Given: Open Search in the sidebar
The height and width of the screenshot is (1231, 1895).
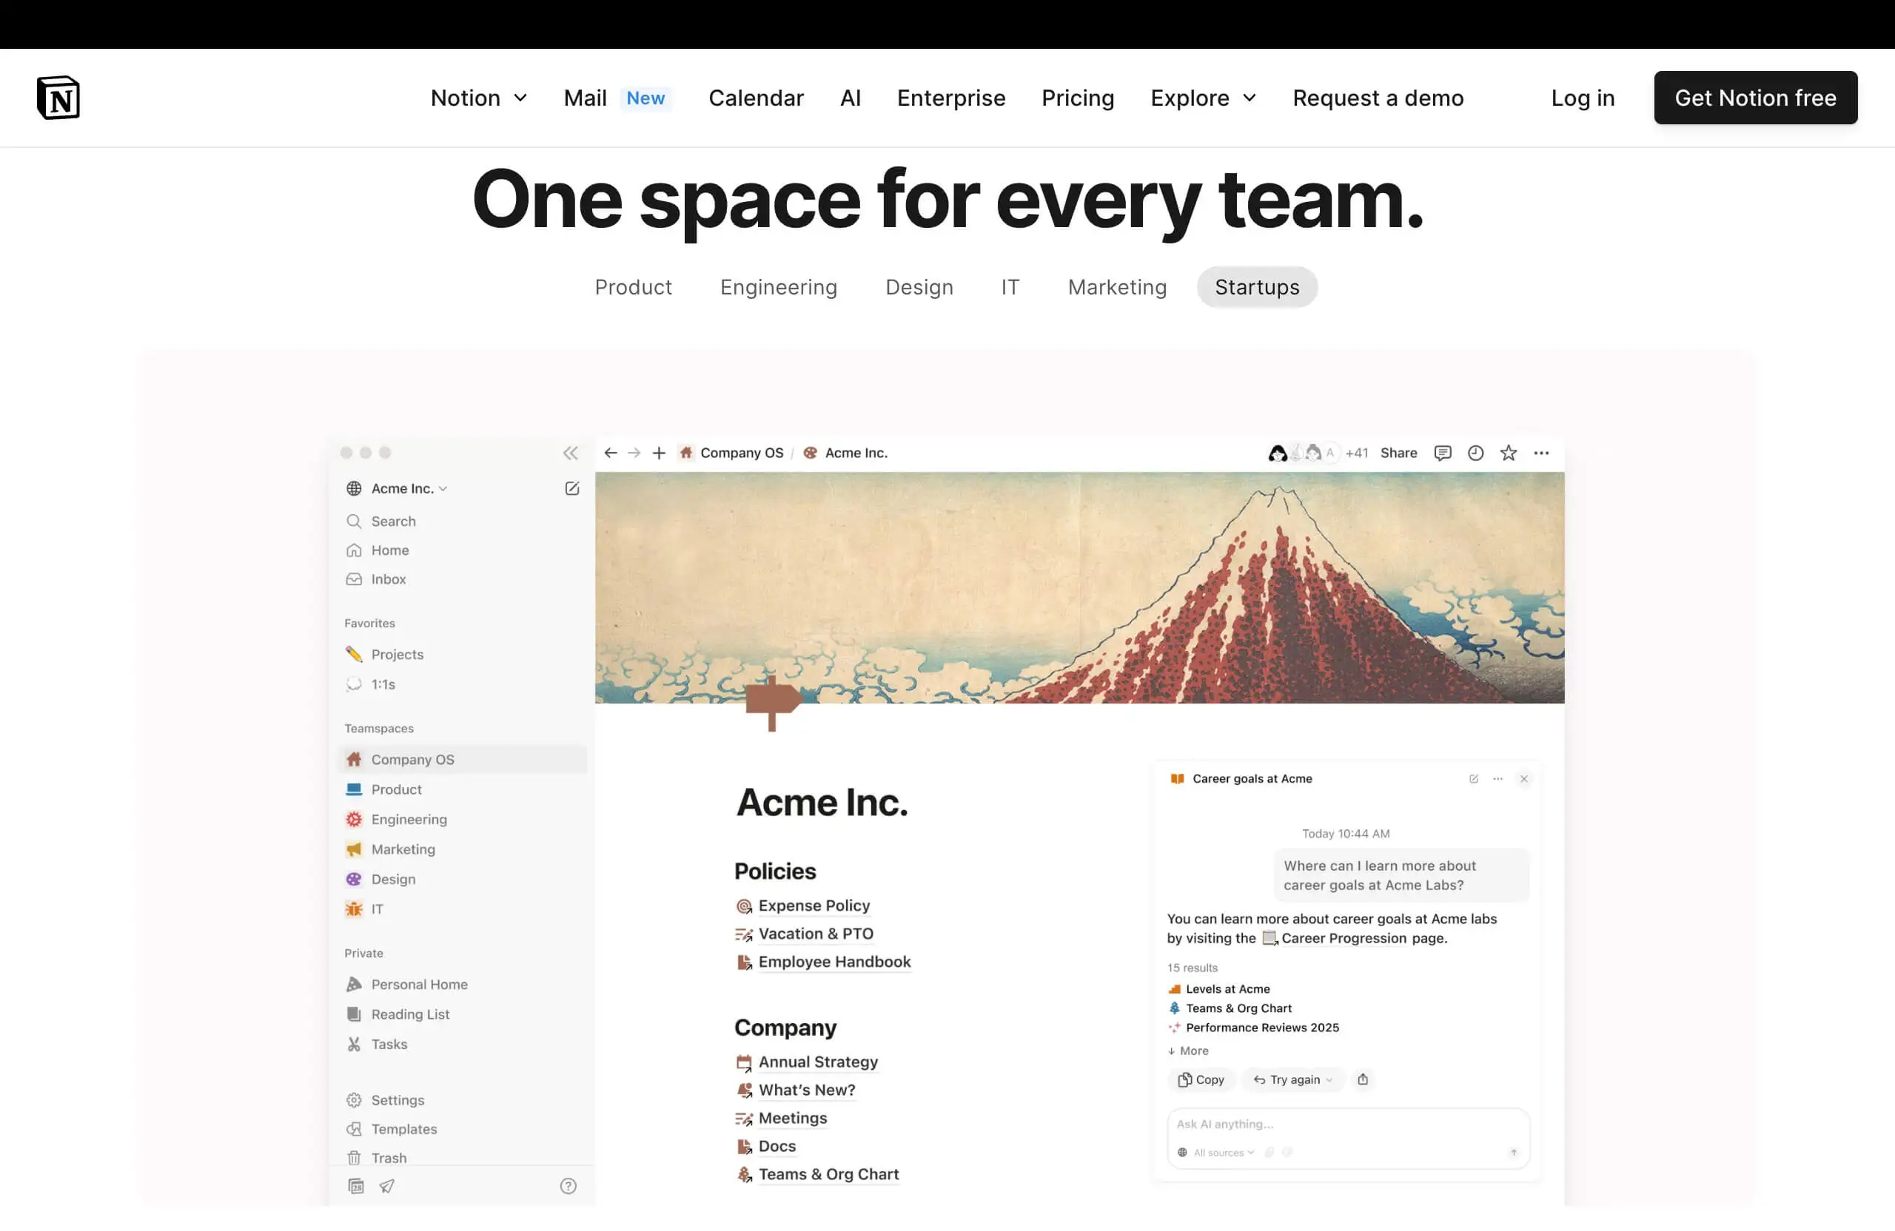Looking at the screenshot, I should [462, 522].
